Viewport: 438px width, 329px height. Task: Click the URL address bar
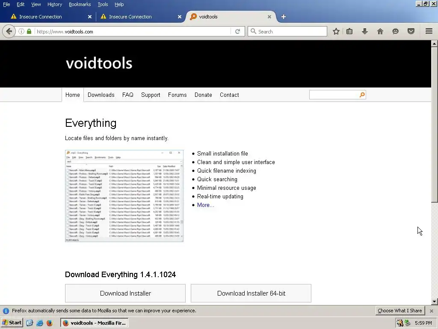[133, 31]
